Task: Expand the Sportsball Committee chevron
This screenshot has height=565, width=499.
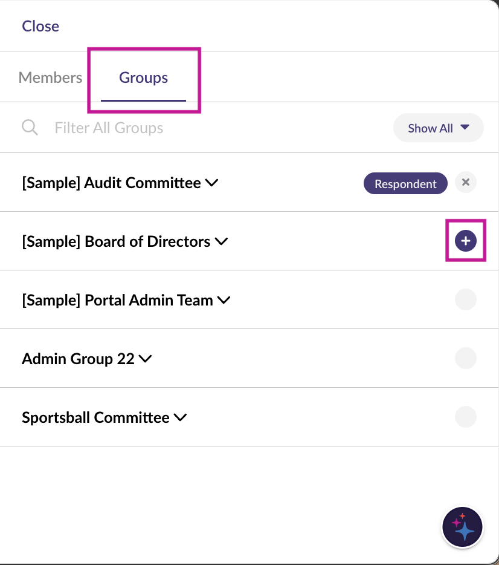Action: click(x=180, y=418)
